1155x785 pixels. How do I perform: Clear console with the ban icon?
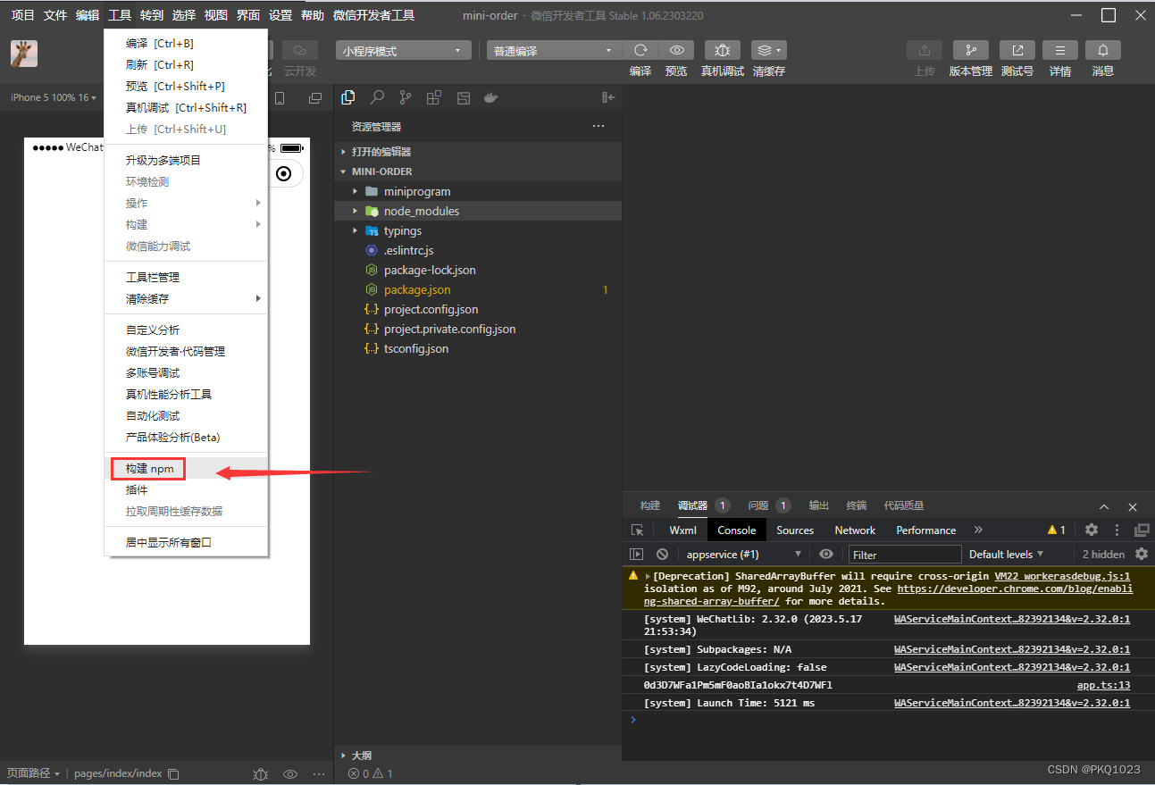tap(662, 554)
